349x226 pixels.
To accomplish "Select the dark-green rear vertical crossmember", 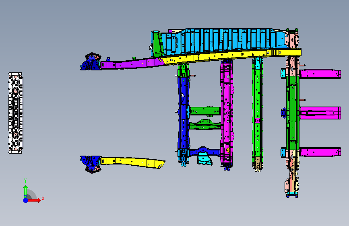I will [293, 113].
